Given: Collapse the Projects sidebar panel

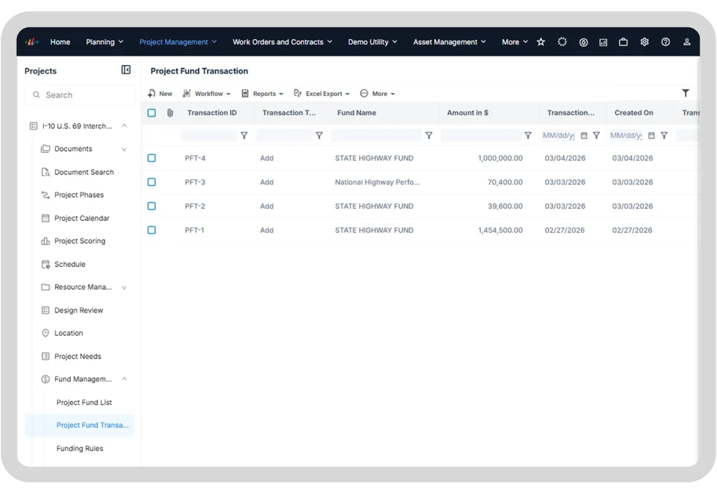Looking at the screenshot, I should click(x=126, y=69).
